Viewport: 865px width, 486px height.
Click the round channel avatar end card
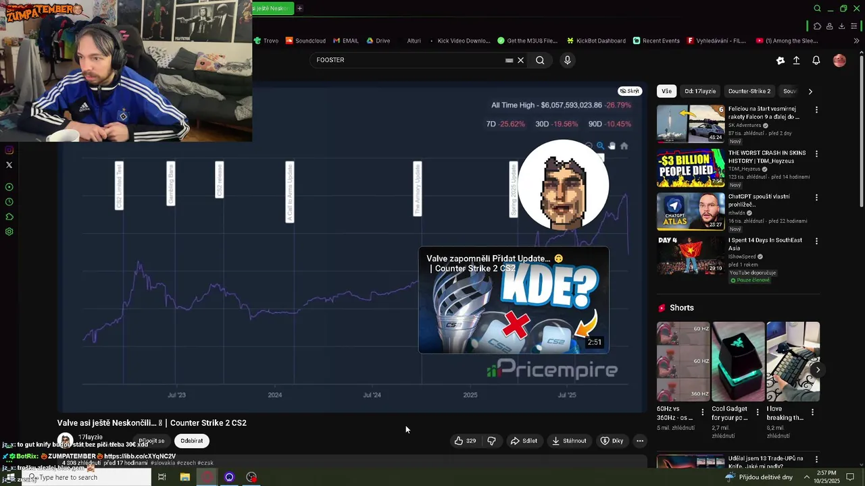point(564,185)
